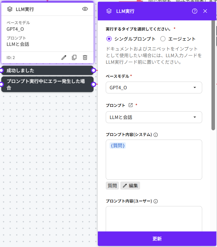Select the シングルプロンプト radio option
Viewport: 217px width, 247px height.
click(x=109, y=39)
